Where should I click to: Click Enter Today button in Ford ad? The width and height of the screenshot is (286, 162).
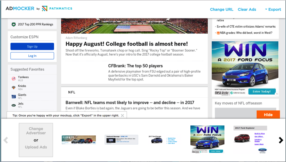coord(262,91)
